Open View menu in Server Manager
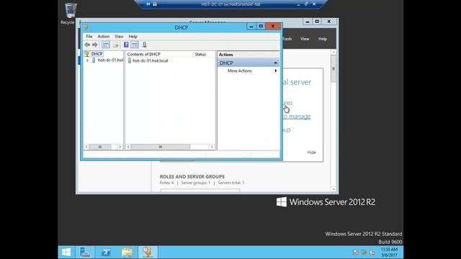The image size is (461, 259). pos(305,39)
